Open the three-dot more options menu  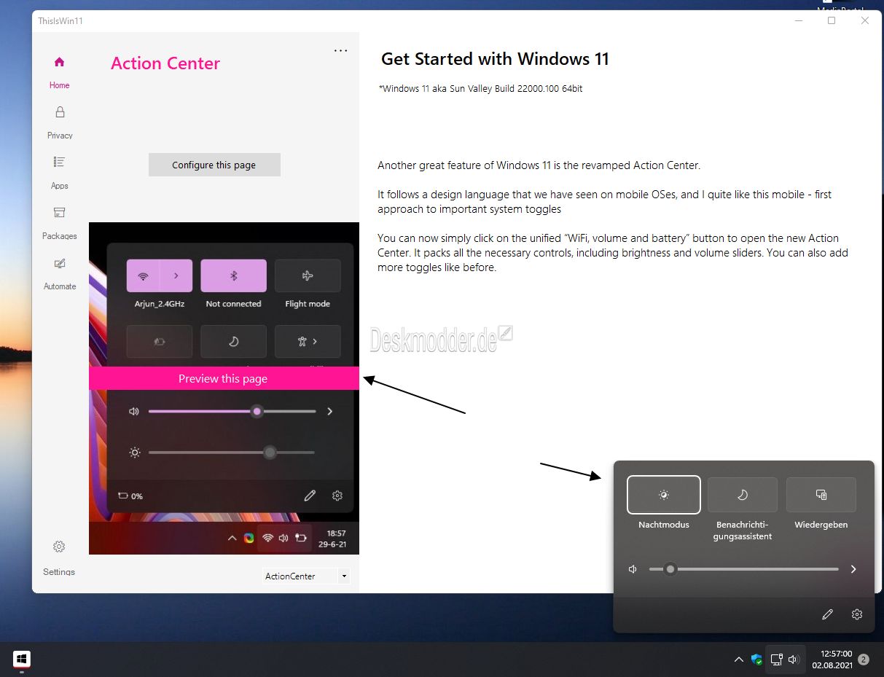[x=340, y=51]
